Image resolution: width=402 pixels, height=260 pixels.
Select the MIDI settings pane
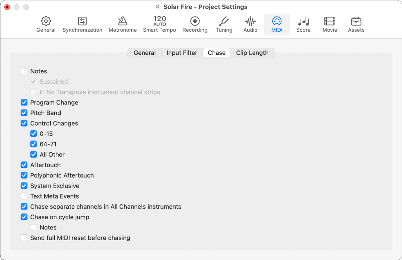click(x=277, y=25)
